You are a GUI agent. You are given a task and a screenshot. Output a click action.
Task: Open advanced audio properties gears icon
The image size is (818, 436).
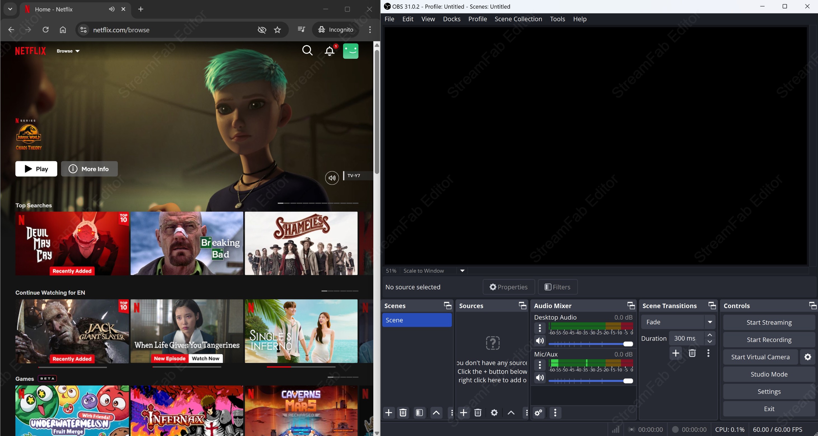click(538, 412)
